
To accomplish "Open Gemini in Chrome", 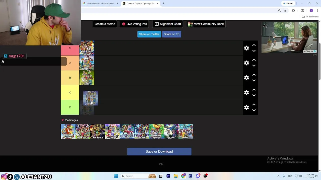I will (288, 3).
